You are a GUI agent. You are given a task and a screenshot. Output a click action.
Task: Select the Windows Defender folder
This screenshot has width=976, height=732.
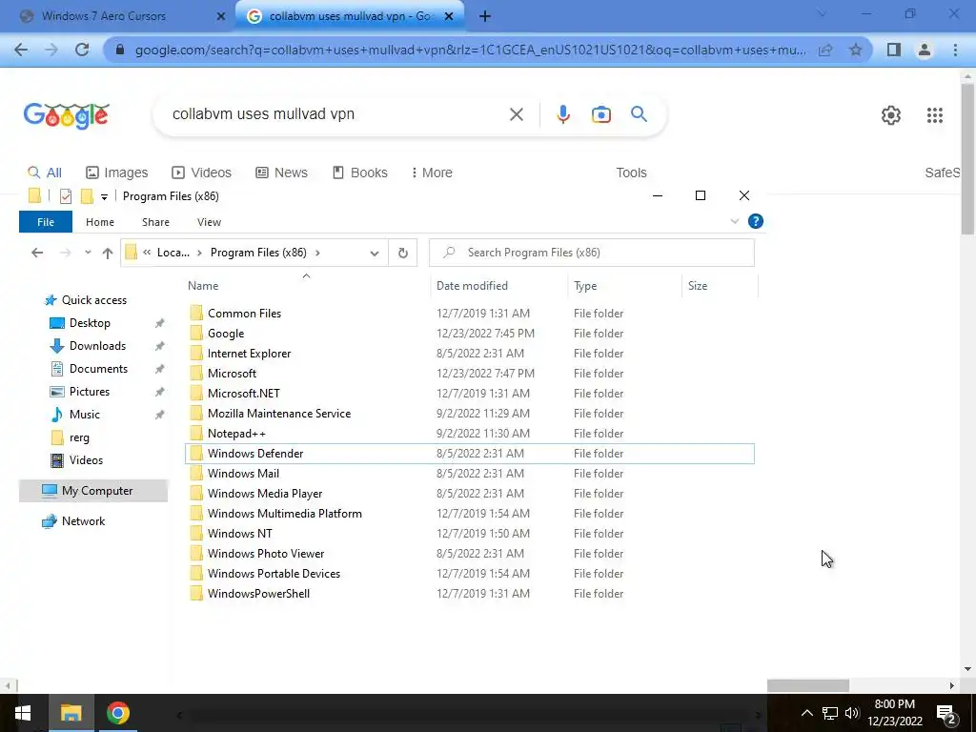(469, 453)
